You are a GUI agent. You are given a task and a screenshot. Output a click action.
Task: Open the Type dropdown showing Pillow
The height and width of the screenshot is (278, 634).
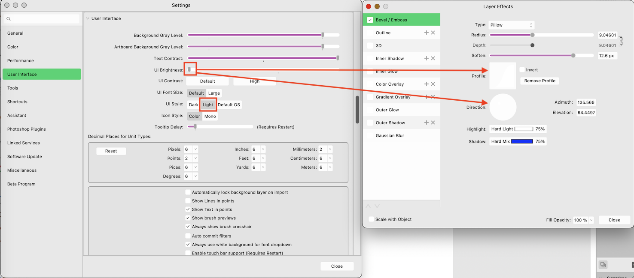(511, 25)
